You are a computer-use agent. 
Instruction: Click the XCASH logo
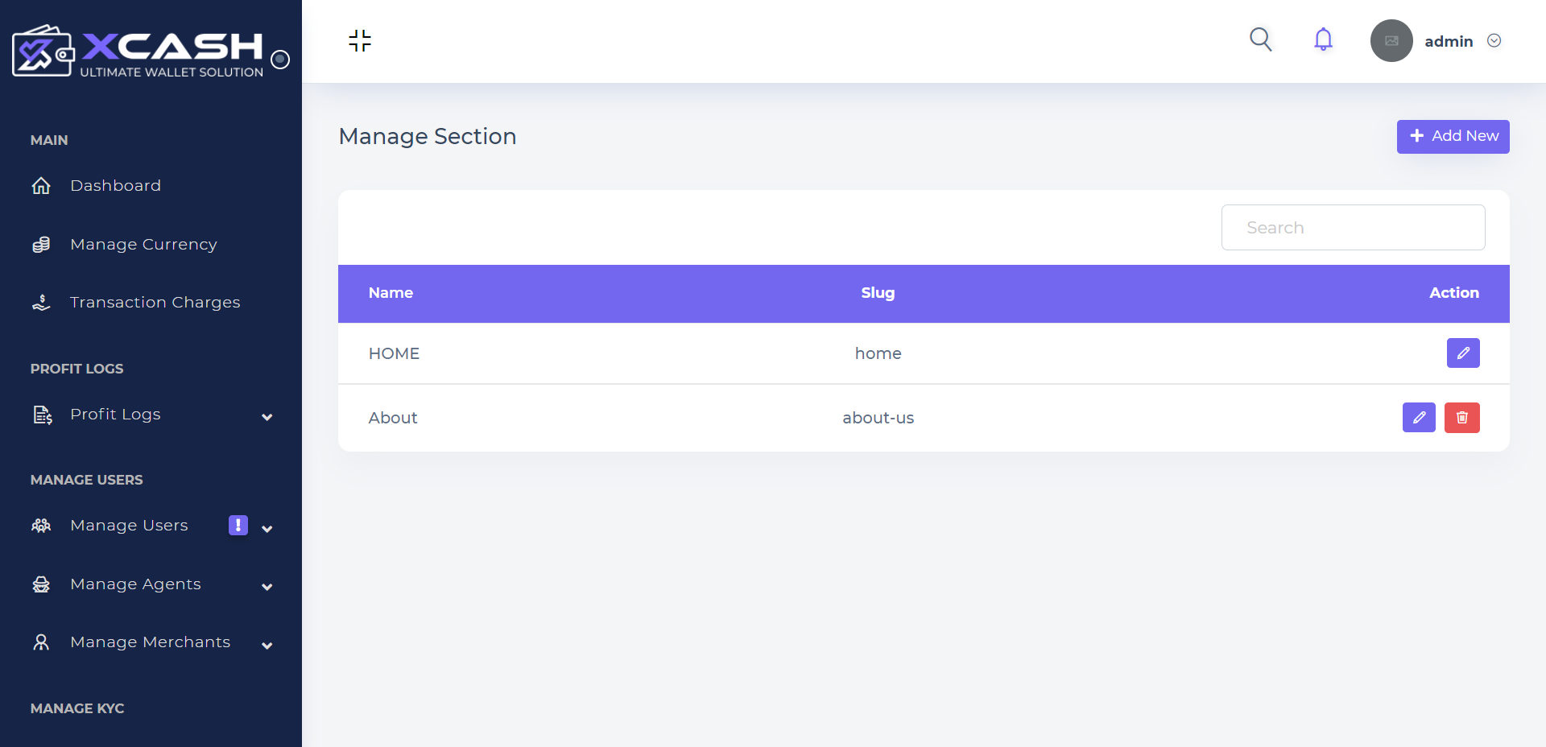click(x=138, y=51)
